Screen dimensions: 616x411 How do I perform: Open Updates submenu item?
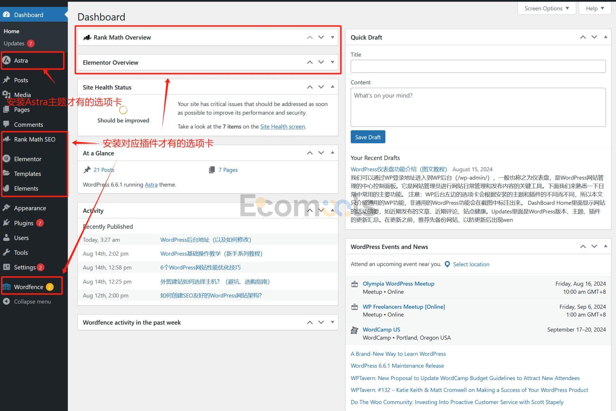click(19, 43)
